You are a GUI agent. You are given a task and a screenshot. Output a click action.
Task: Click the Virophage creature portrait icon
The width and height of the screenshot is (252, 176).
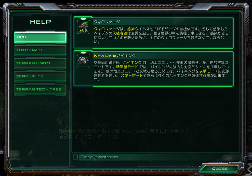(83, 27)
